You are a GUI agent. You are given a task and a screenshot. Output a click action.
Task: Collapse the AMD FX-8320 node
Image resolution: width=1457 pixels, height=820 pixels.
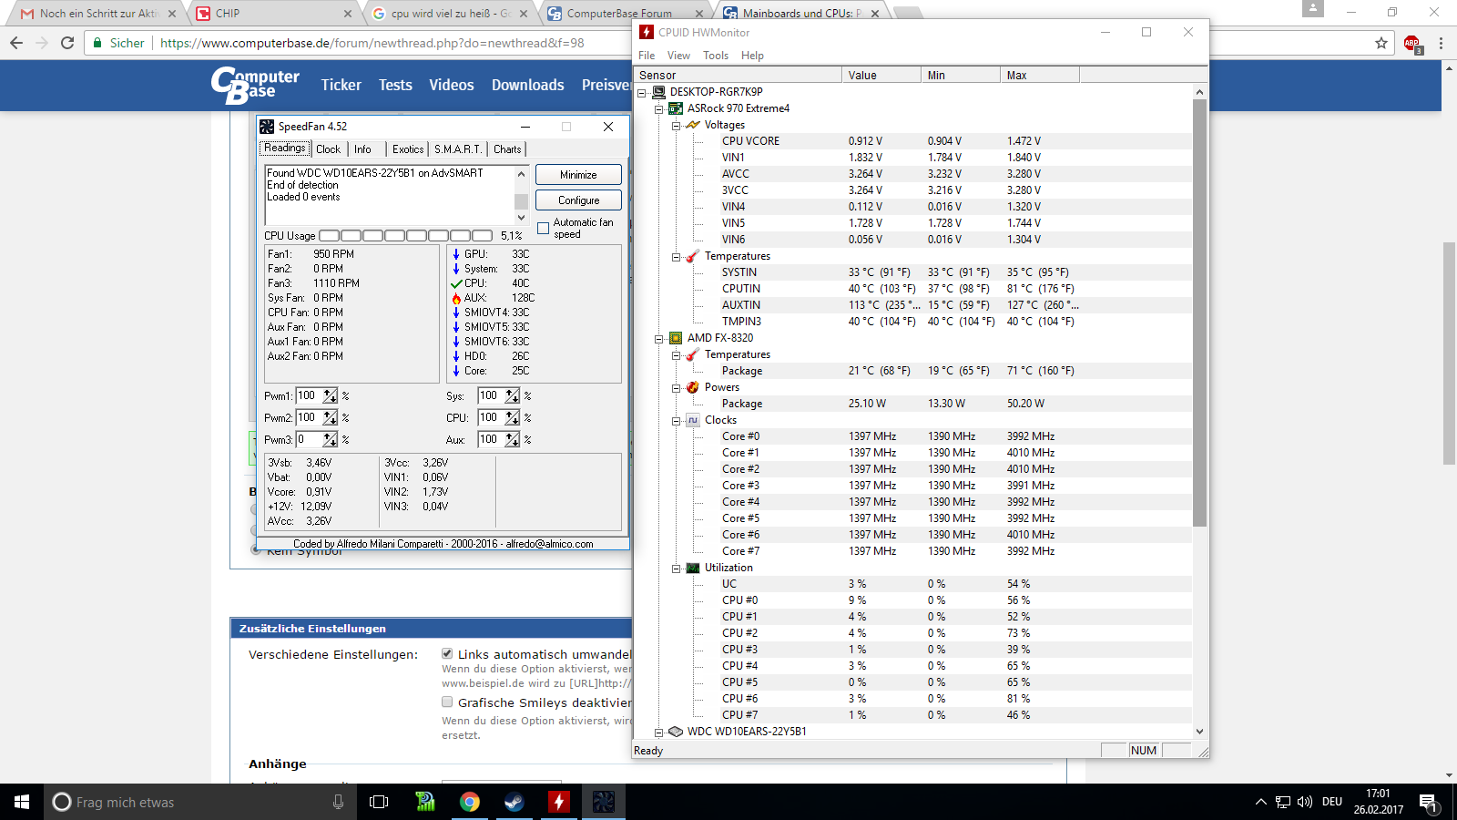(x=659, y=338)
